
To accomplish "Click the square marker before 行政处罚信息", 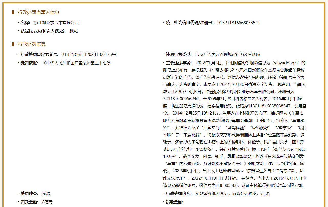I will [12, 44].
